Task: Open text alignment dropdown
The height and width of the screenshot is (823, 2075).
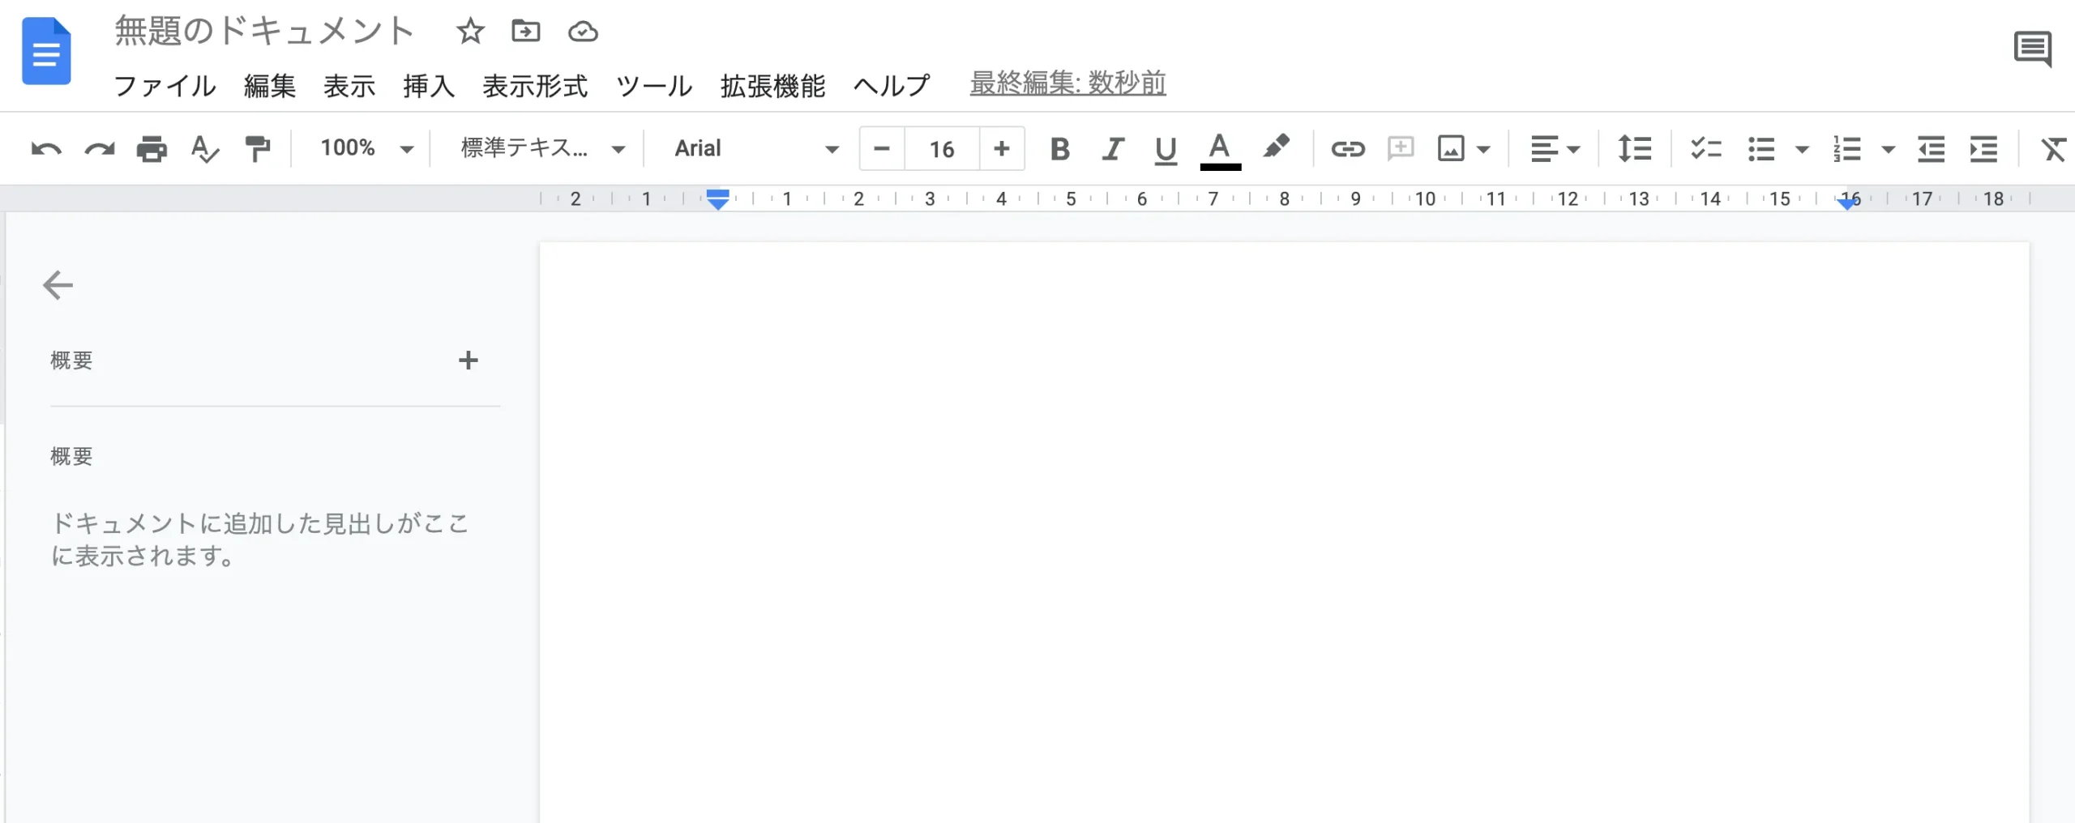Action: click(1555, 149)
